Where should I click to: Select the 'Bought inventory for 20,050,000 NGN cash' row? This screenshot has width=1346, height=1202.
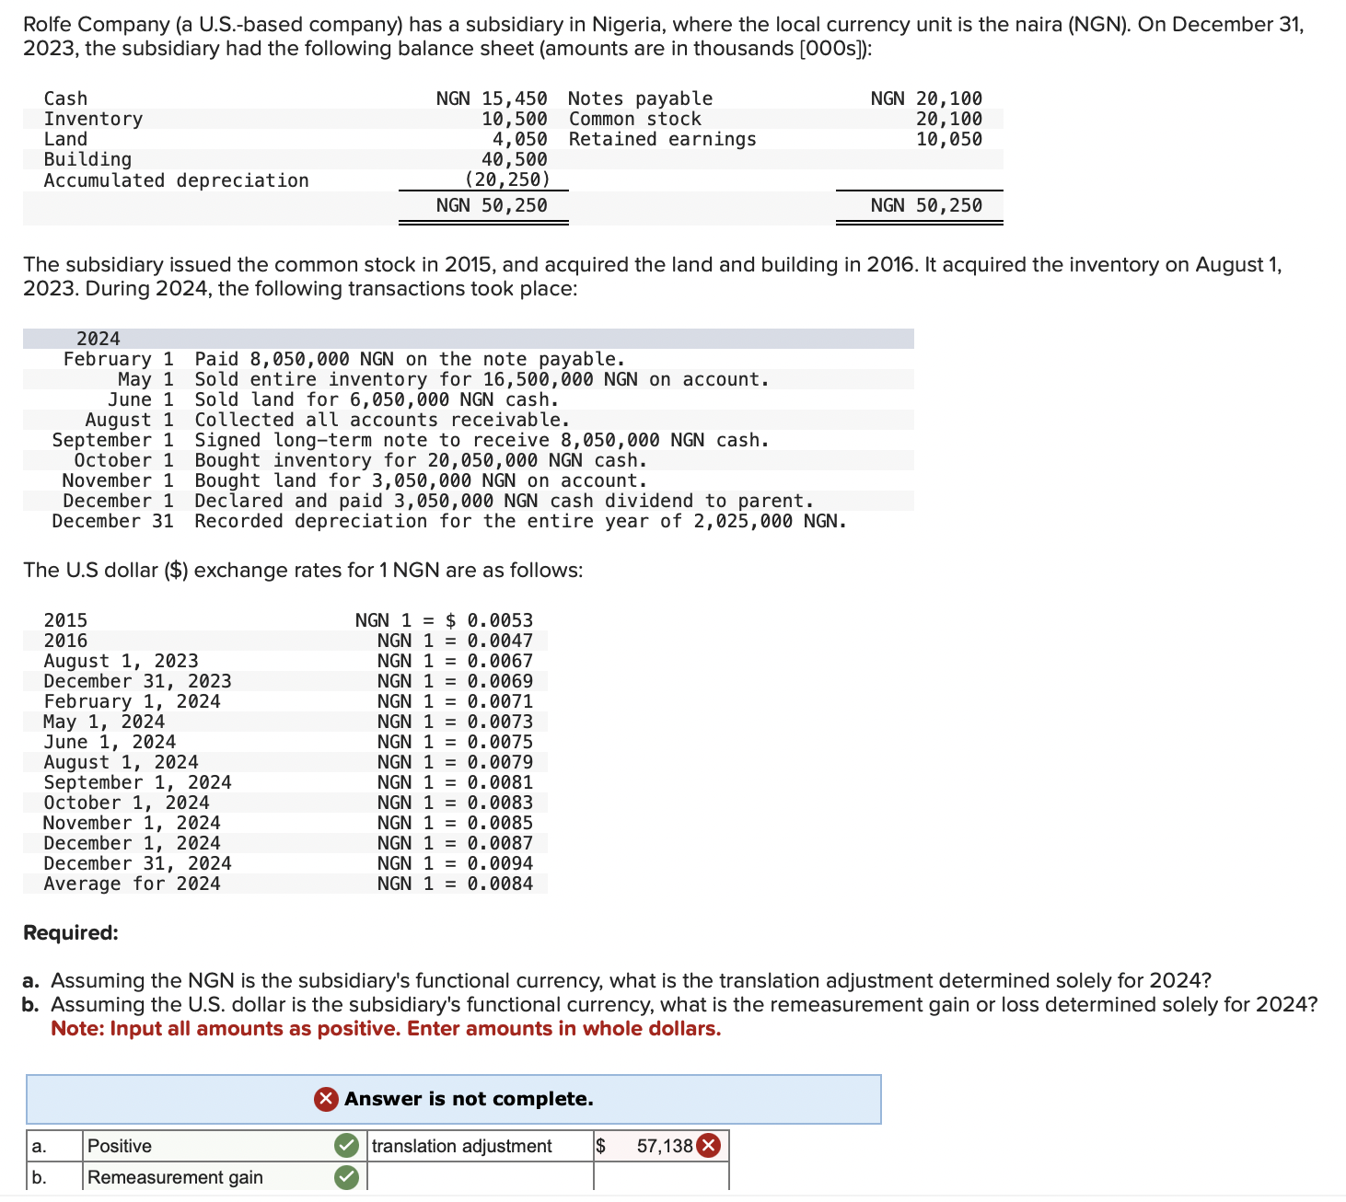(x=469, y=460)
